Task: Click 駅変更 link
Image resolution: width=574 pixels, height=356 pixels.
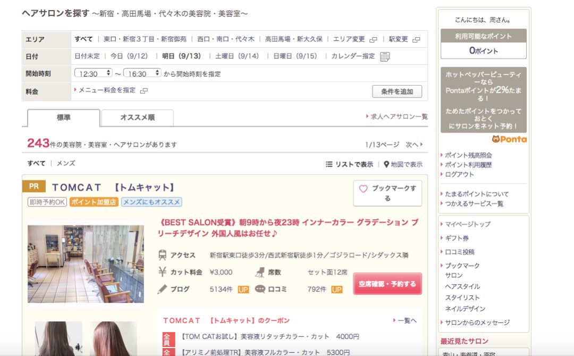Action: pyautogui.click(x=398, y=39)
